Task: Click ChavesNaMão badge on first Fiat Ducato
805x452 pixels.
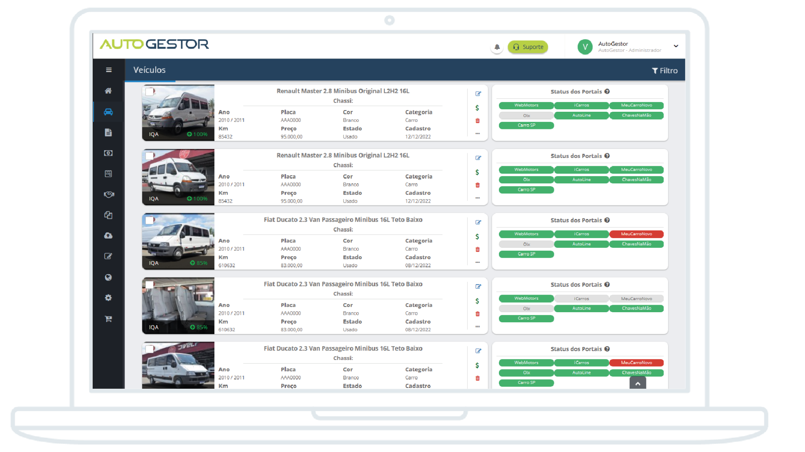Action: pos(636,244)
